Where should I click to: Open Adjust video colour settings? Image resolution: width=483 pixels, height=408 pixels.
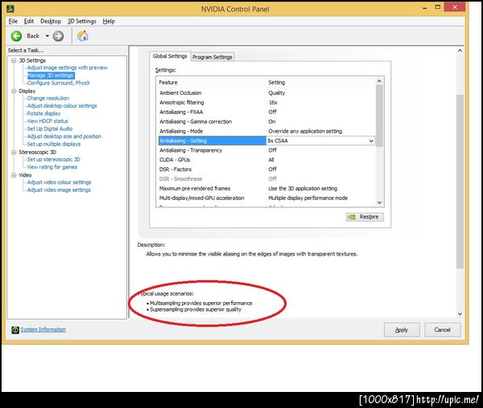[x=59, y=182]
